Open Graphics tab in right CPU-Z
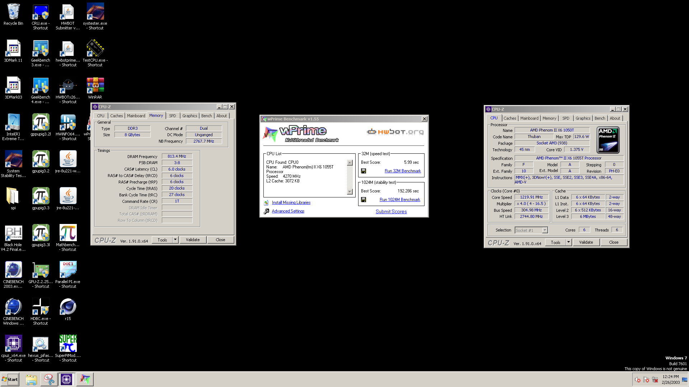 [x=583, y=118]
